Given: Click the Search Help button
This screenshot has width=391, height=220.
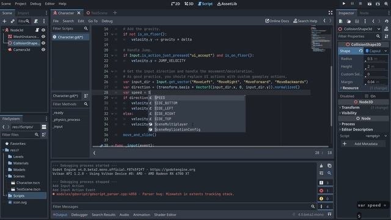Looking at the screenshot, I should (x=305, y=21).
